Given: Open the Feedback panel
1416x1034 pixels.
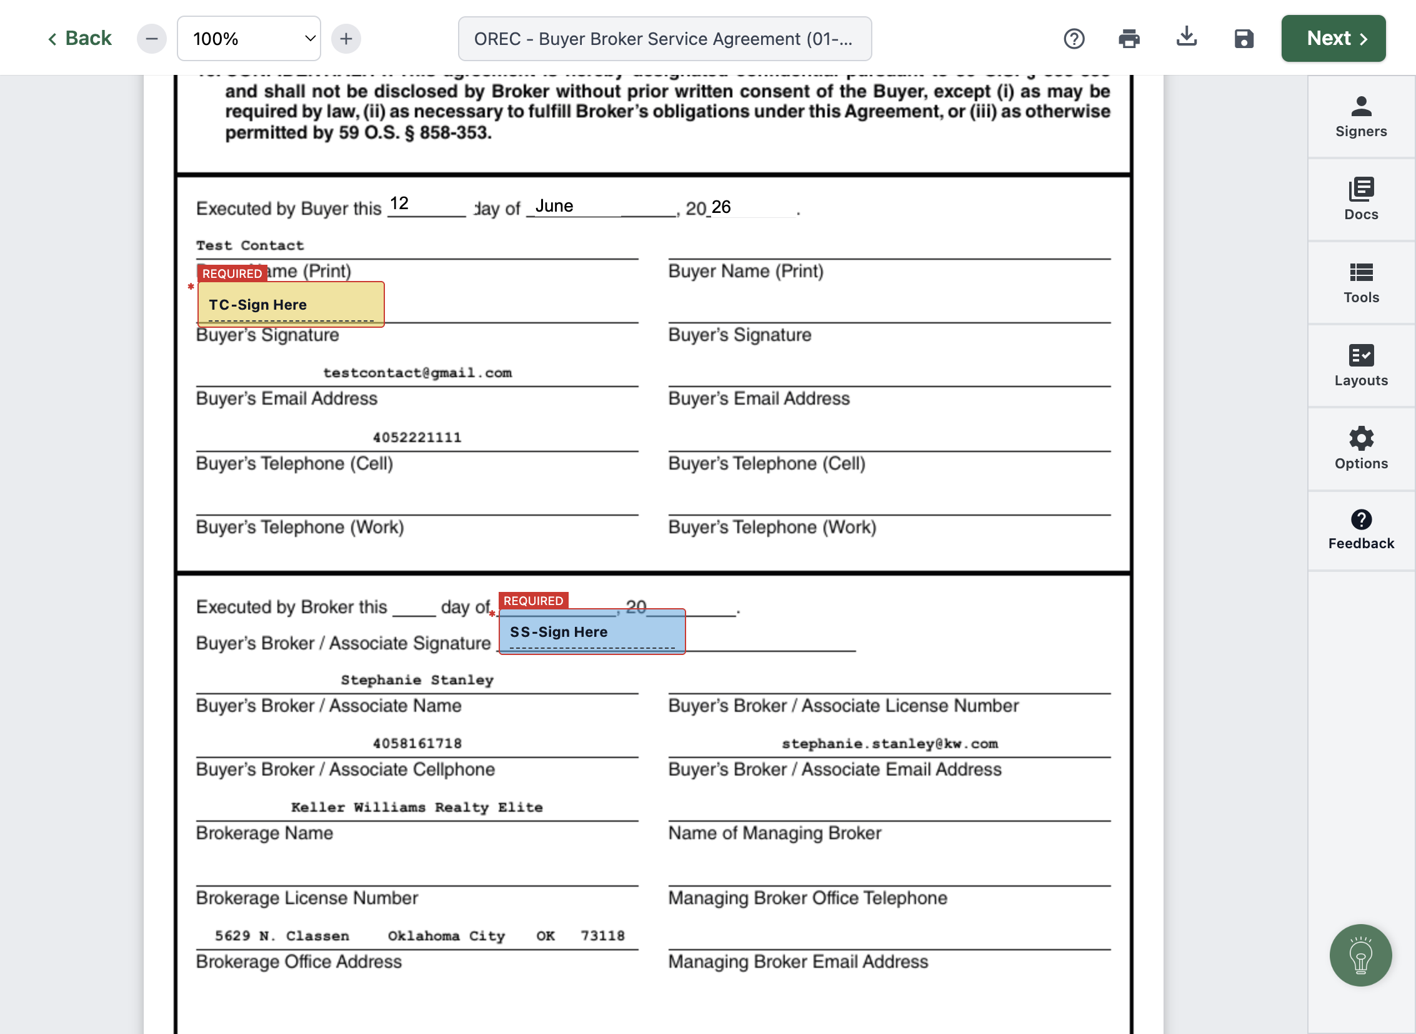Looking at the screenshot, I should [x=1360, y=530].
